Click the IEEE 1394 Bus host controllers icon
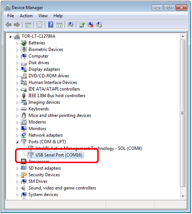192x214 pixels. [x=24, y=95]
